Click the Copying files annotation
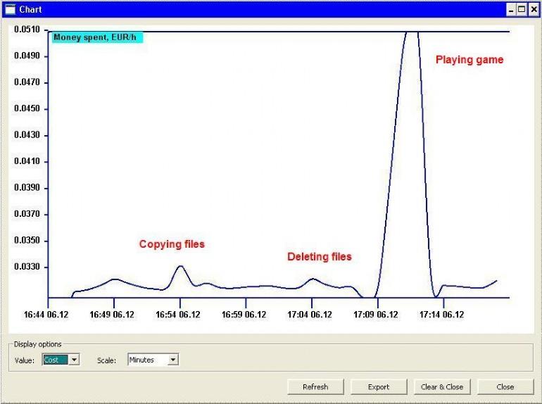This screenshot has width=542, height=404. click(172, 244)
